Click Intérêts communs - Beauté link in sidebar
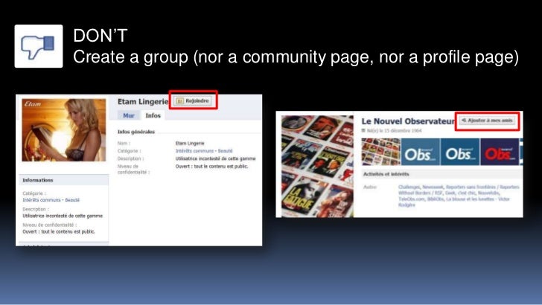 pyautogui.click(x=51, y=200)
